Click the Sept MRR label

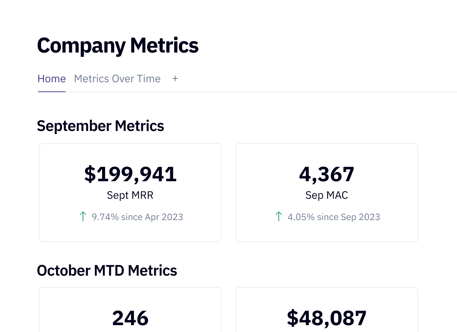pyautogui.click(x=130, y=195)
